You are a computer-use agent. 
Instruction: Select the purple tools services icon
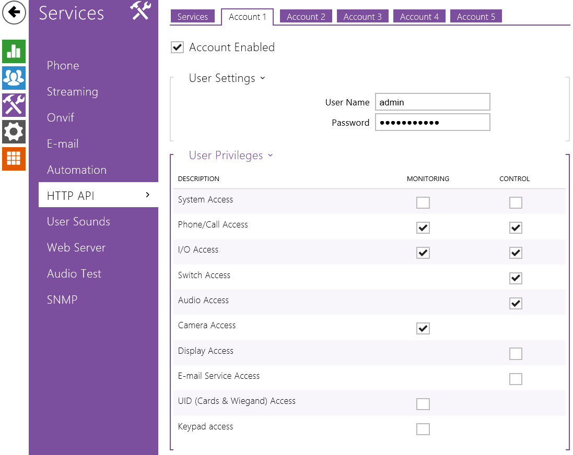pos(14,105)
